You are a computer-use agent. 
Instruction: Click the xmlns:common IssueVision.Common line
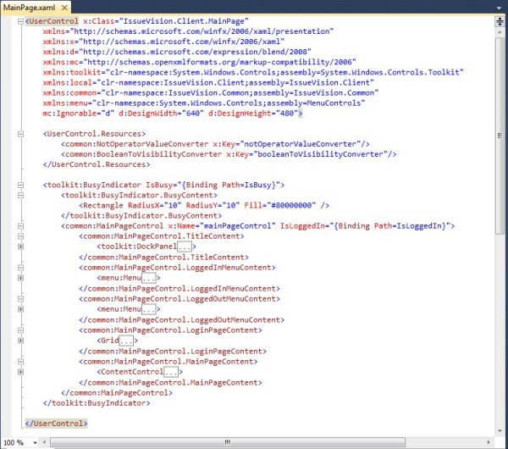(211, 93)
